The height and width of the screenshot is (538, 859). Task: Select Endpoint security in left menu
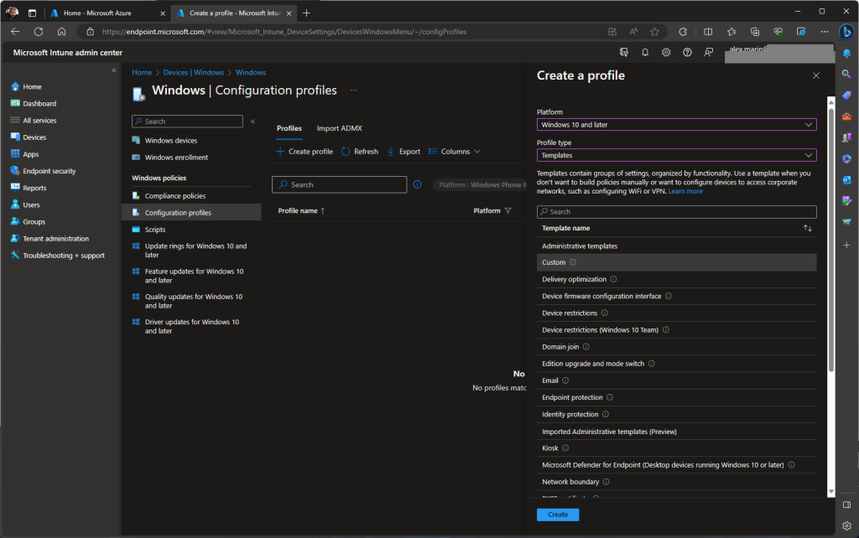49,171
